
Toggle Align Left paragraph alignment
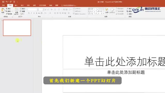click(55, 13)
